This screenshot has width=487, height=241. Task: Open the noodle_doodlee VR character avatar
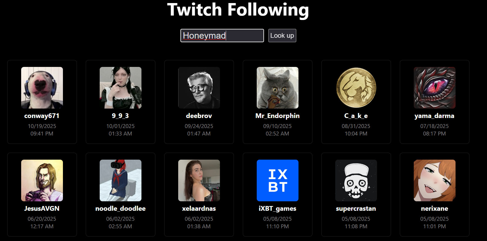121,180
